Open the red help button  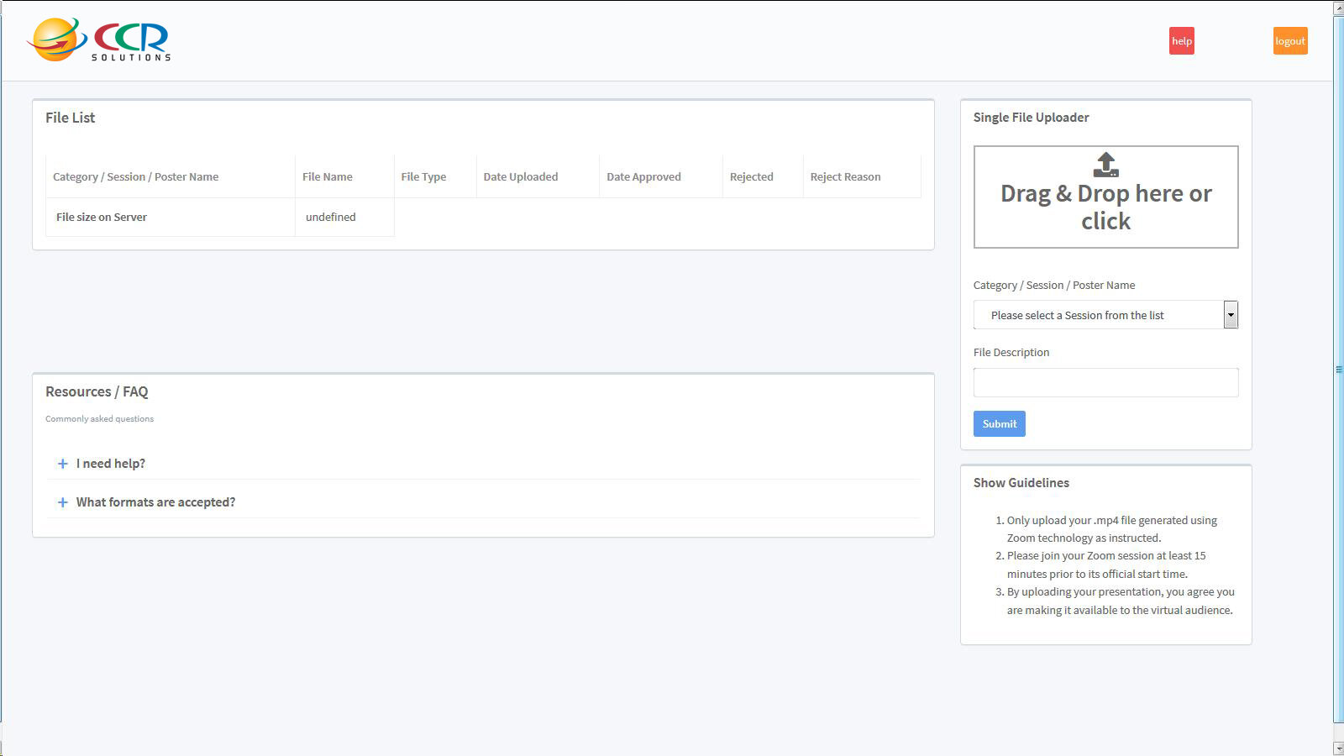pos(1181,41)
